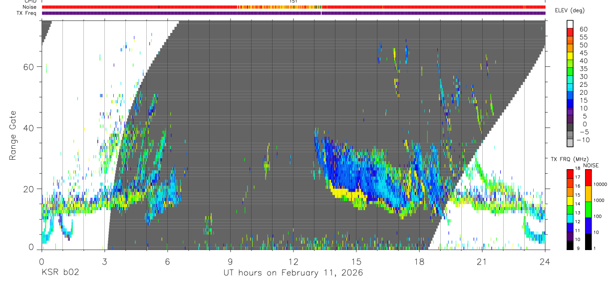This screenshot has width=613, height=283.
Task: Click the green segment of the NOISE legend
Action: (x=589, y=209)
